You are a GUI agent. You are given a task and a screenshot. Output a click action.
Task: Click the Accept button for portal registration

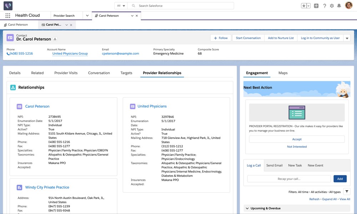(x=297, y=139)
